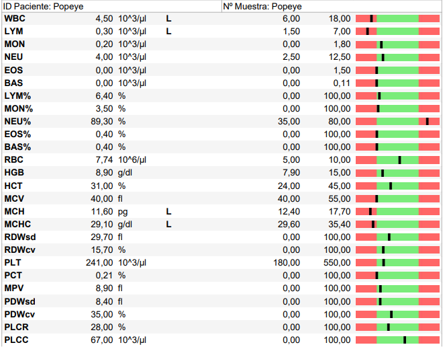Select the NEU% row range bar

[397, 121]
